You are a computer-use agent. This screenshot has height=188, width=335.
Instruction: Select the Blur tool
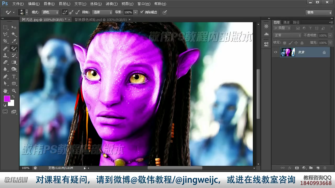coord(5,69)
